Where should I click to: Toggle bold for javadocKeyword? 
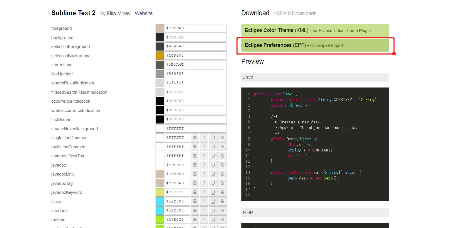click(x=195, y=192)
